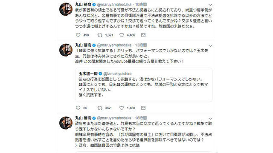
Task: Open quoted tweet by 玉木雄一郎
Action: point(144,85)
